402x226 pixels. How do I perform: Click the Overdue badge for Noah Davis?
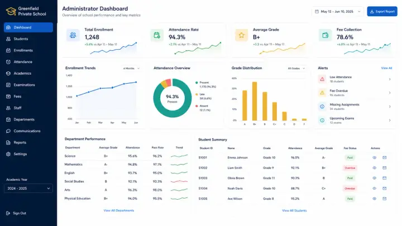pos(350,189)
